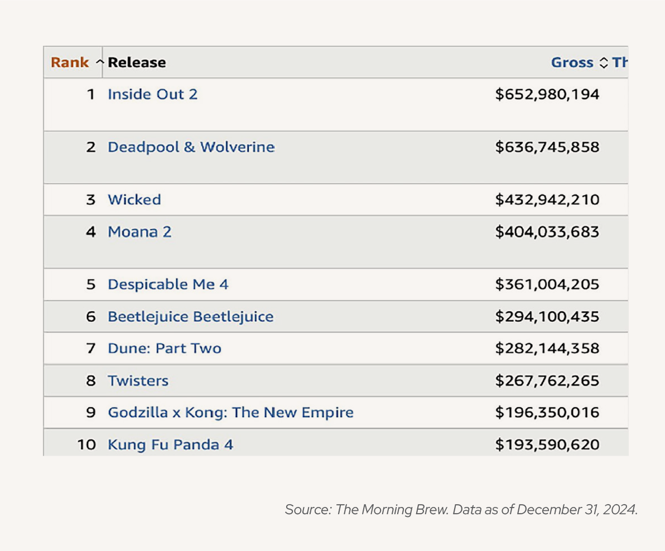Click the Release column header

tap(137, 62)
